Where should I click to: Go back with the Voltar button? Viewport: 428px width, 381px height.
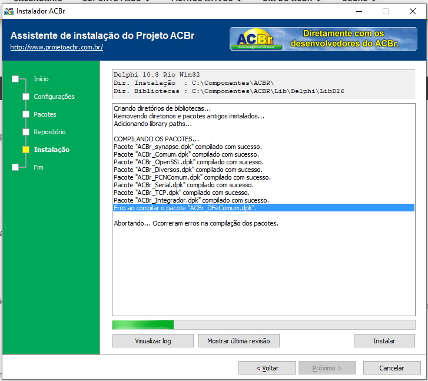tap(267, 368)
